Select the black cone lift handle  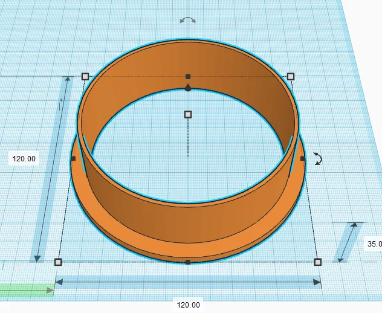tap(188, 88)
